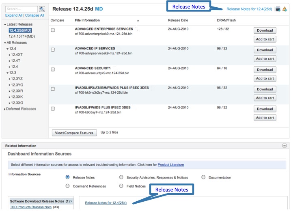Image resolution: width=291 pixels, height=211 pixels.
Task: Select release 12.4.25d(MD) in tree
Action: click(x=20, y=30)
